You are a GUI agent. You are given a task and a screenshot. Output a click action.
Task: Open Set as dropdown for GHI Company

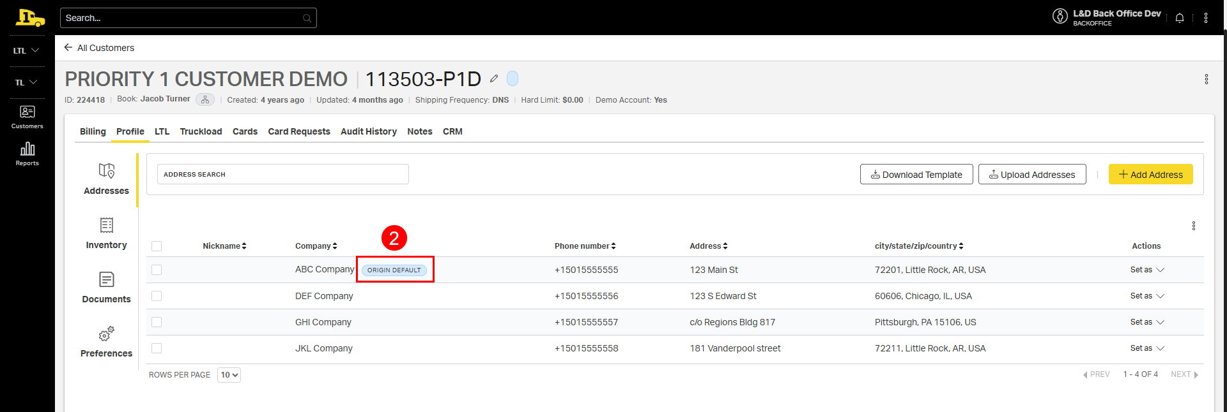(x=1147, y=322)
